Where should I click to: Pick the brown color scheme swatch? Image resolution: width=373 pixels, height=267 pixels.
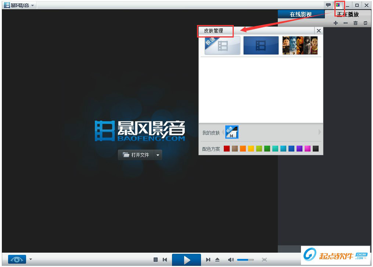tap(235, 149)
